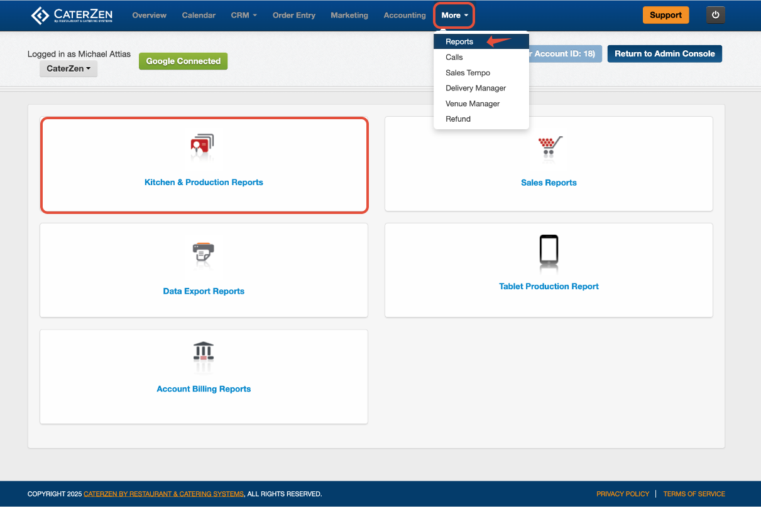Open Order Entry in the navbar
The image size is (761, 507).
pos(294,15)
